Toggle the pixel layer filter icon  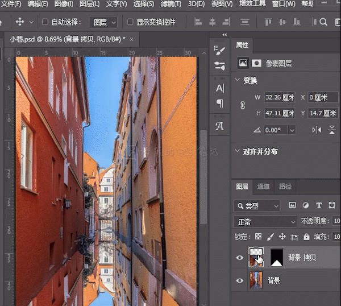[292, 205]
